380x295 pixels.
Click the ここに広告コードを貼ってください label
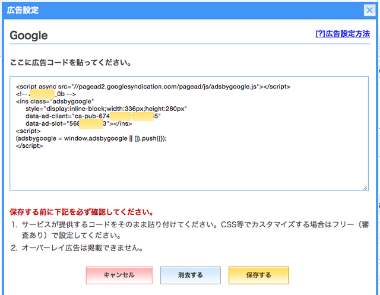point(71,62)
